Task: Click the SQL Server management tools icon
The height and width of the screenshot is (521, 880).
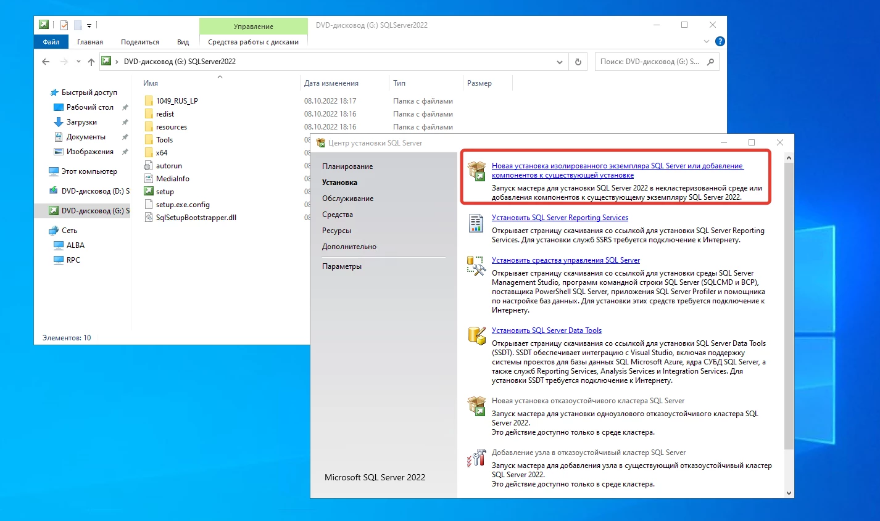Action: click(476, 265)
